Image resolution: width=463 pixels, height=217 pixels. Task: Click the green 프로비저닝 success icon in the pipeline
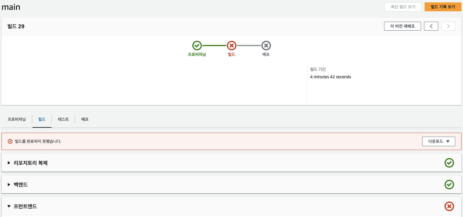(x=197, y=46)
